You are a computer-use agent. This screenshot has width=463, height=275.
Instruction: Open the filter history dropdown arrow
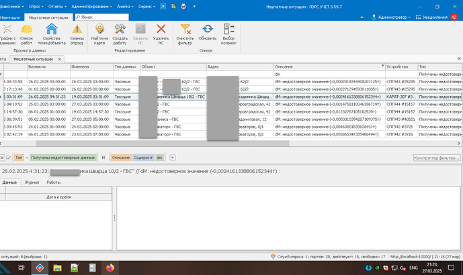click(x=173, y=158)
